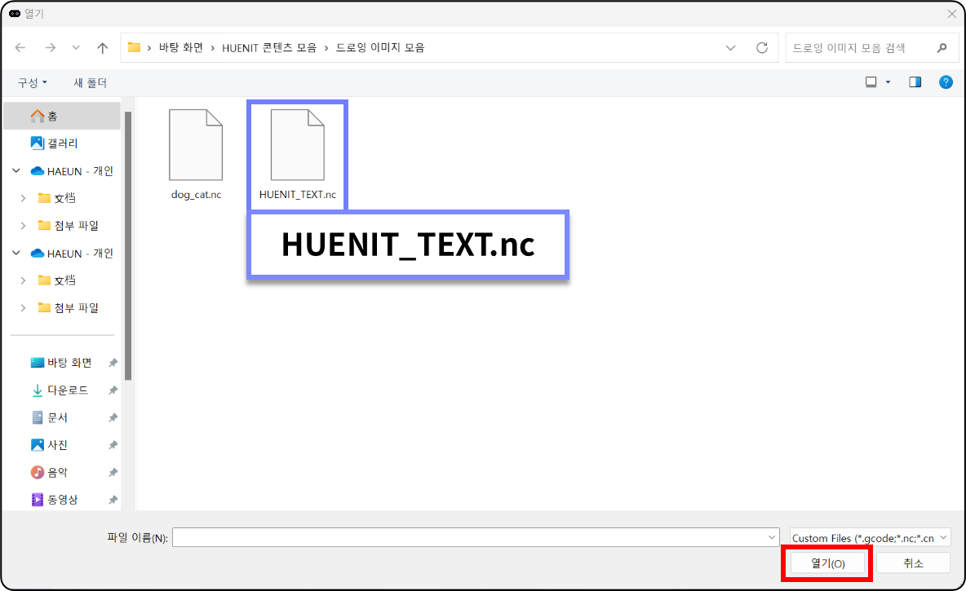Viewport: 966px width, 591px height.
Task: Click the Back navigation arrow
Action: coord(21,48)
